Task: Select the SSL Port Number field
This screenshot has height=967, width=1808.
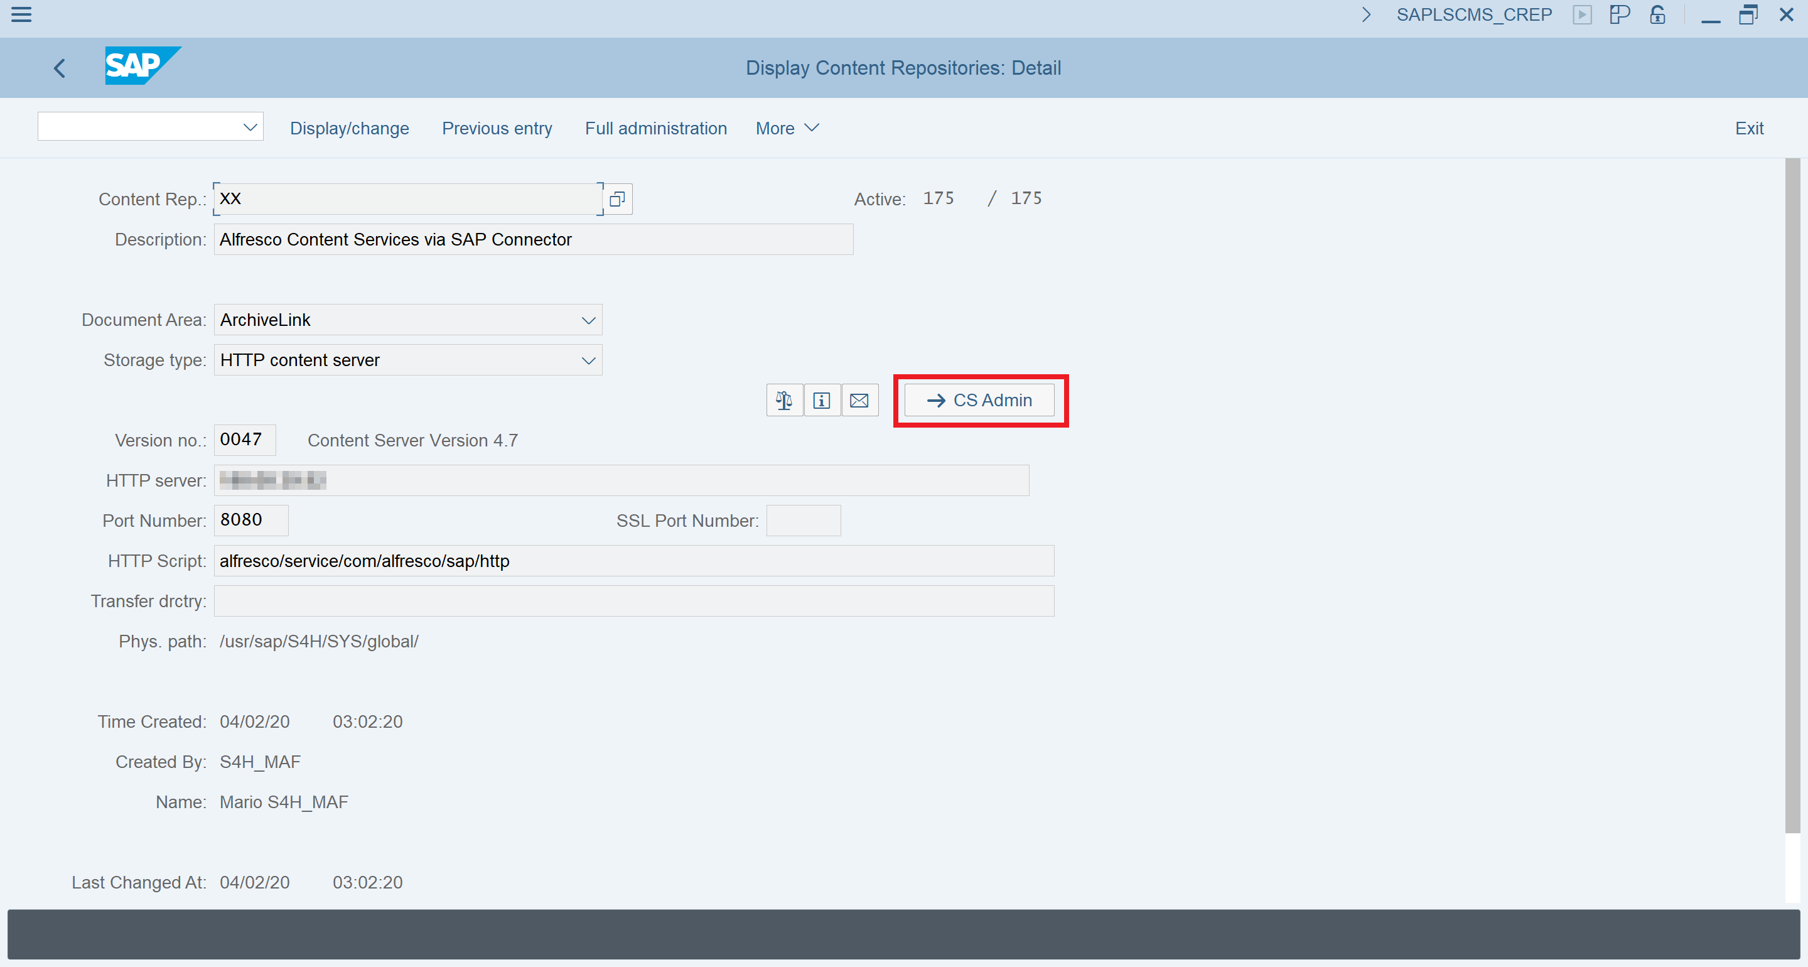Action: 803,521
